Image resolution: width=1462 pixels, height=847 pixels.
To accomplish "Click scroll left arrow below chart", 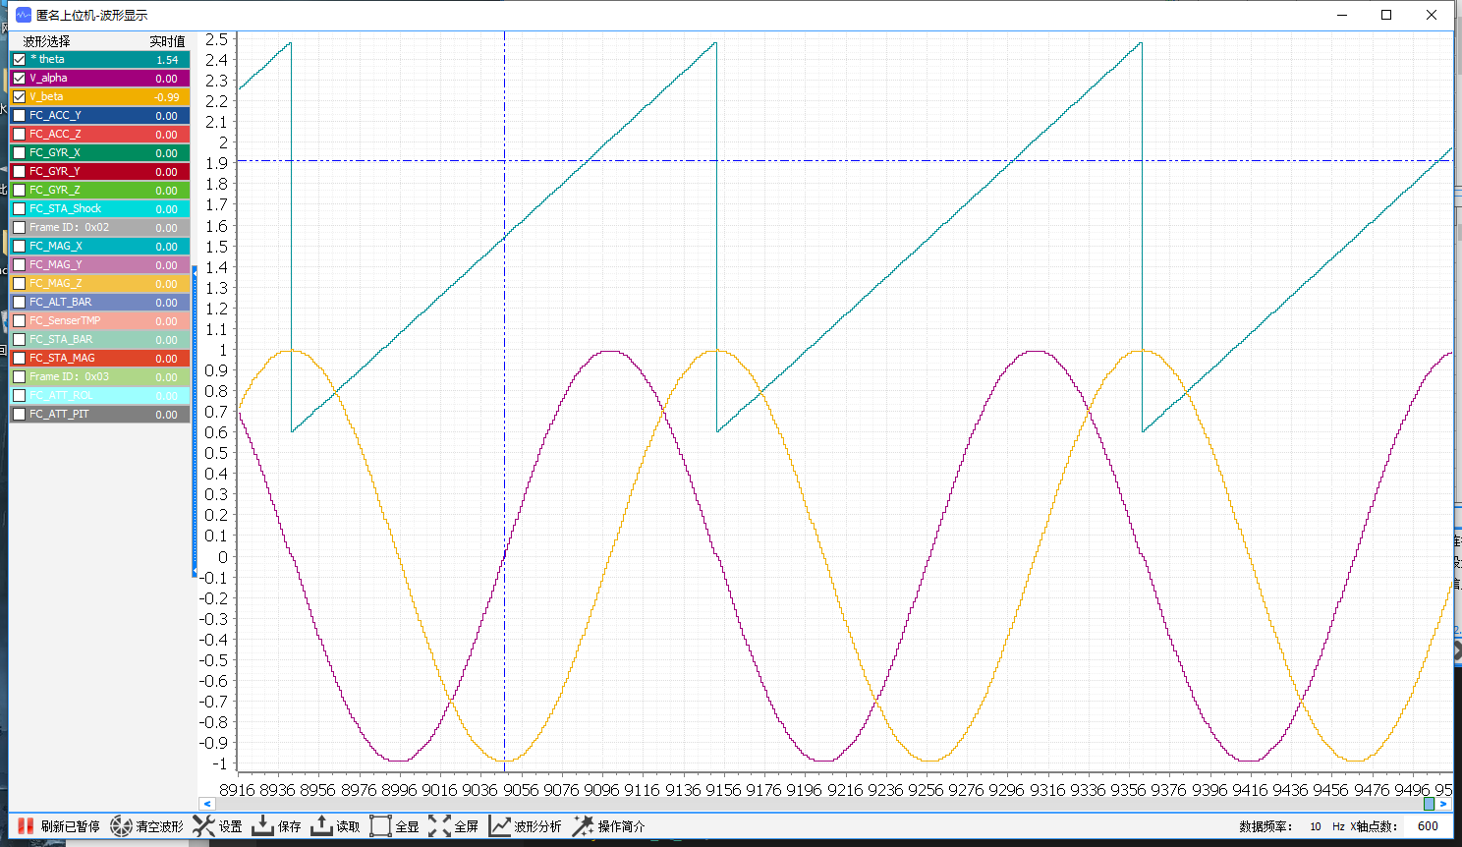I will point(206,804).
